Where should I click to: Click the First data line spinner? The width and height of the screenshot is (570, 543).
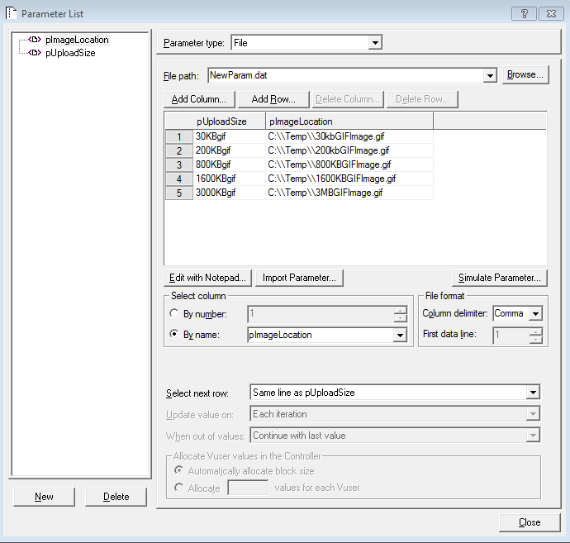536,336
